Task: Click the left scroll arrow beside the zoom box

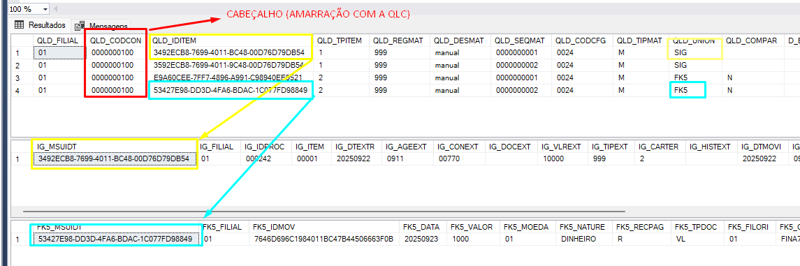Action: [55, 9]
